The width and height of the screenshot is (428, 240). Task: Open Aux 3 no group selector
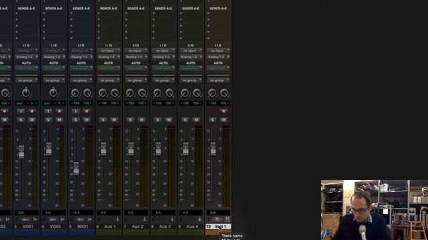point(163,81)
